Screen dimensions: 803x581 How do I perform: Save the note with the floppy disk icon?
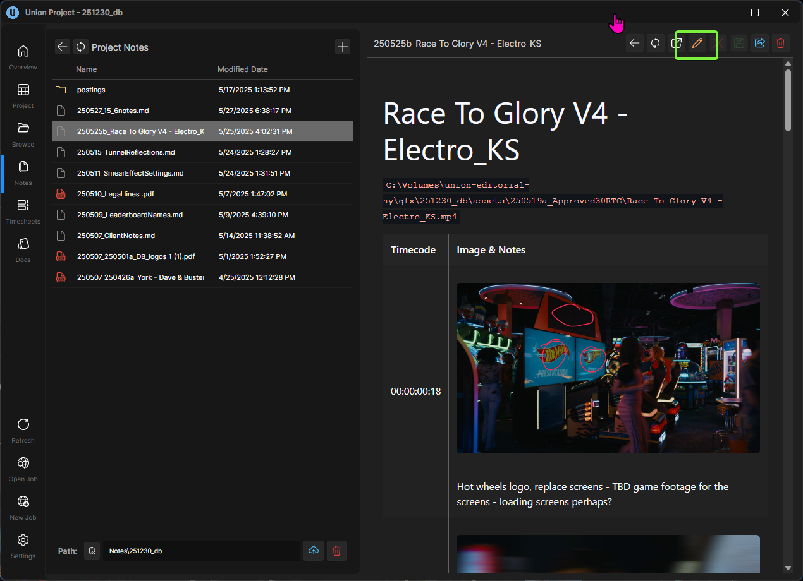coord(739,43)
